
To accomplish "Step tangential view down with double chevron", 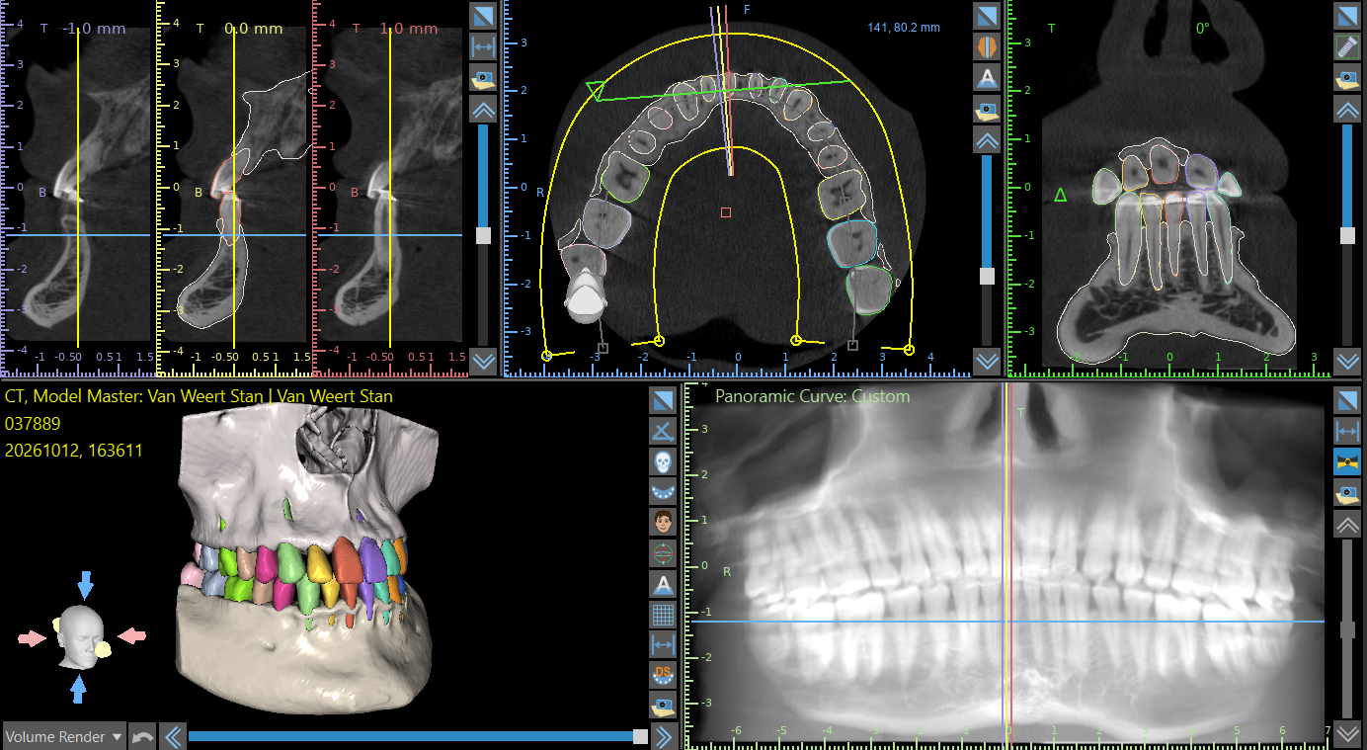I will click(x=1348, y=361).
